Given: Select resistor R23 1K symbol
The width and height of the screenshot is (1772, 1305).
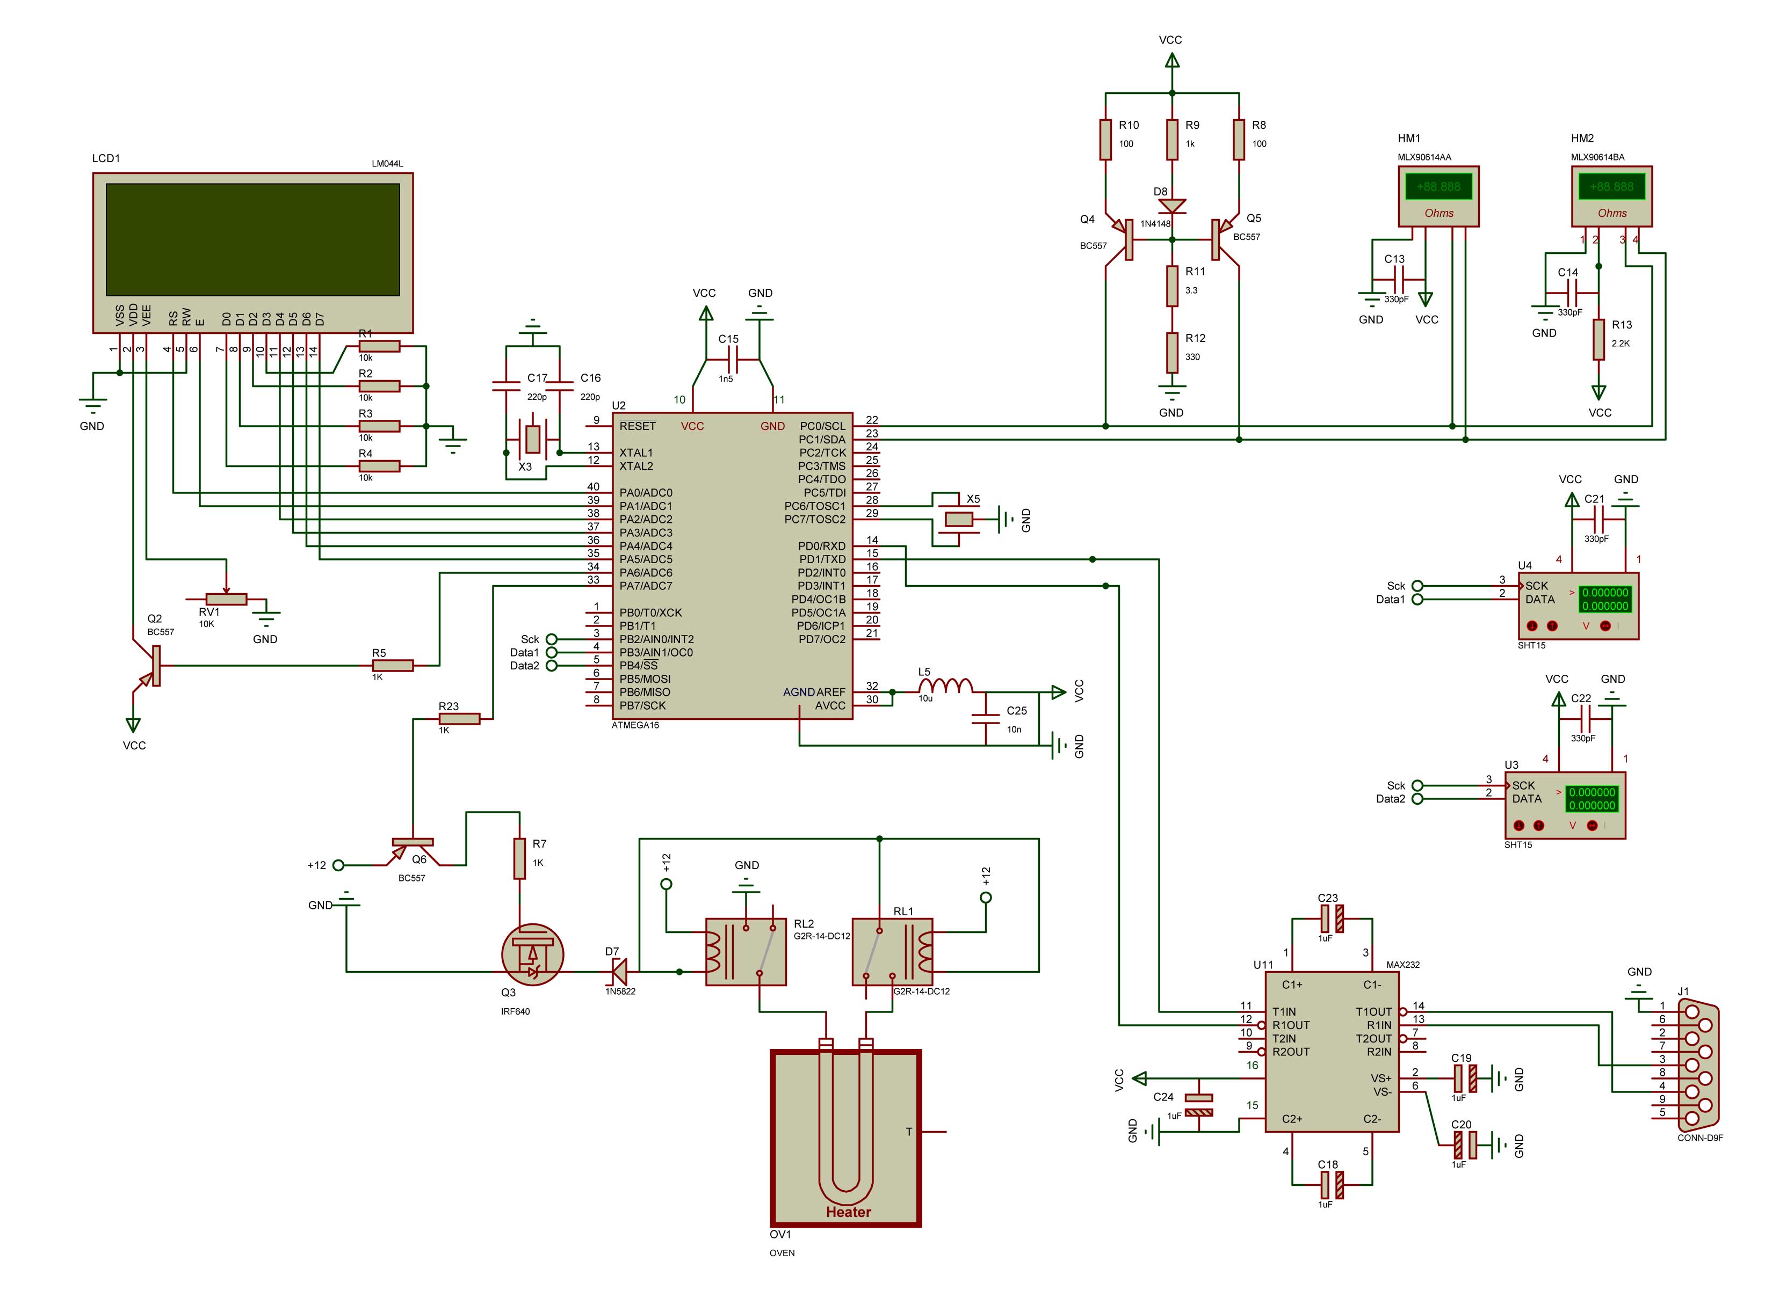Looking at the screenshot, I should coord(459,719).
